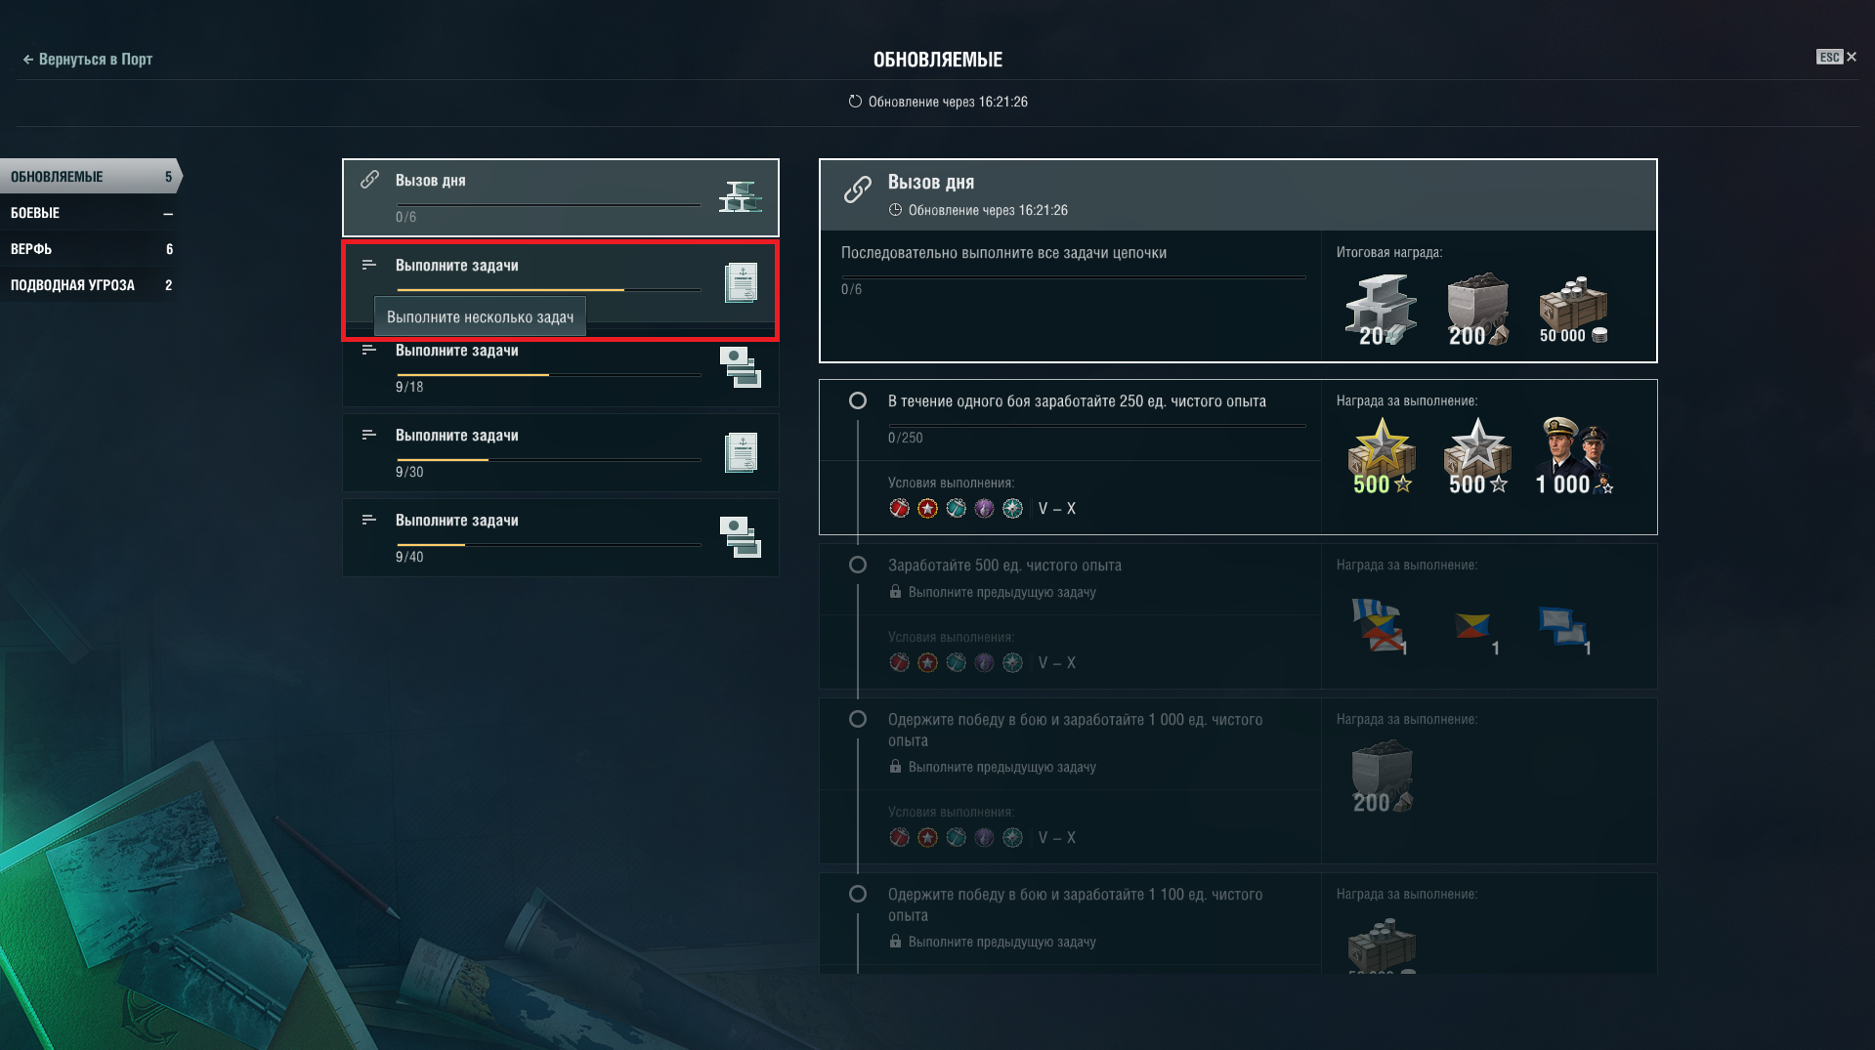1875x1050 pixels.
Task: Click the 50 000 credits crate reward
Action: pos(1572,310)
